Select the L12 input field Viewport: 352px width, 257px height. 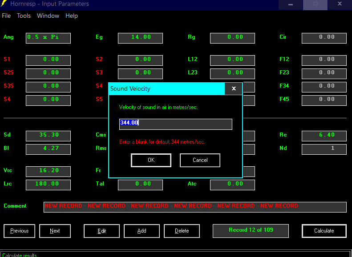(x=232, y=60)
